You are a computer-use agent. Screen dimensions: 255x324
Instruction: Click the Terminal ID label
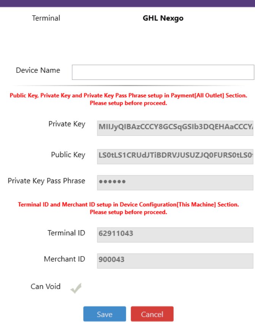pyautogui.click(x=66, y=233)
